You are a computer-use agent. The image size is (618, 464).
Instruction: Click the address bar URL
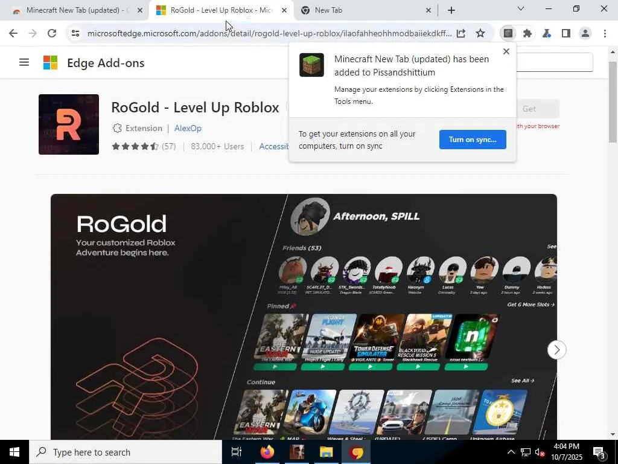pos(270,33)
